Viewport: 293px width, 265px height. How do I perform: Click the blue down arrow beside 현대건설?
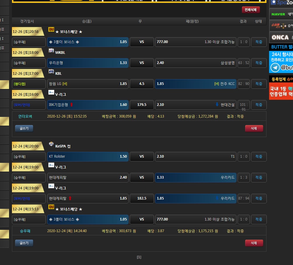click(x=217, y=105)
